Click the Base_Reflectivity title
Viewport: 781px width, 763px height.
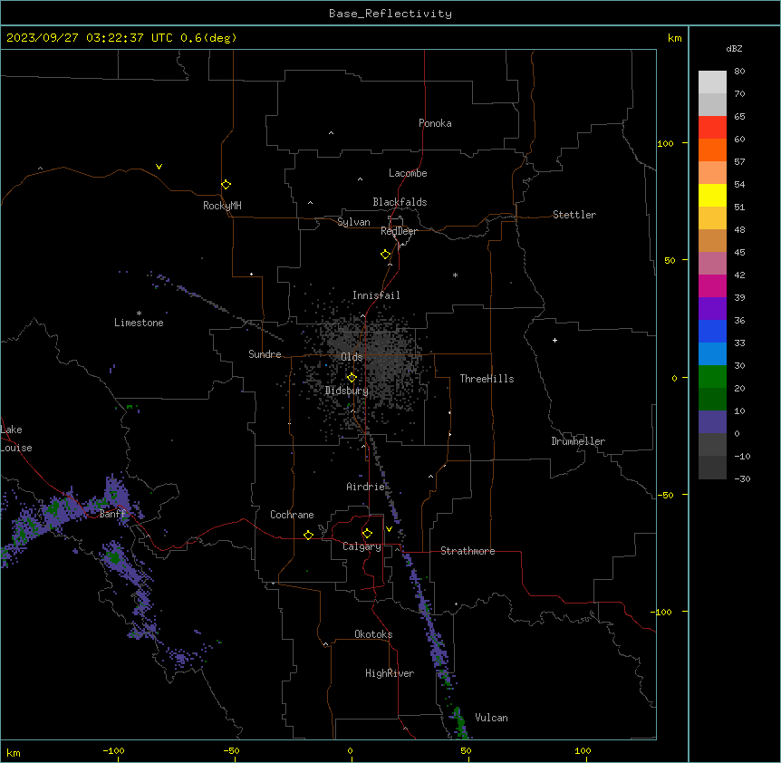390,14
